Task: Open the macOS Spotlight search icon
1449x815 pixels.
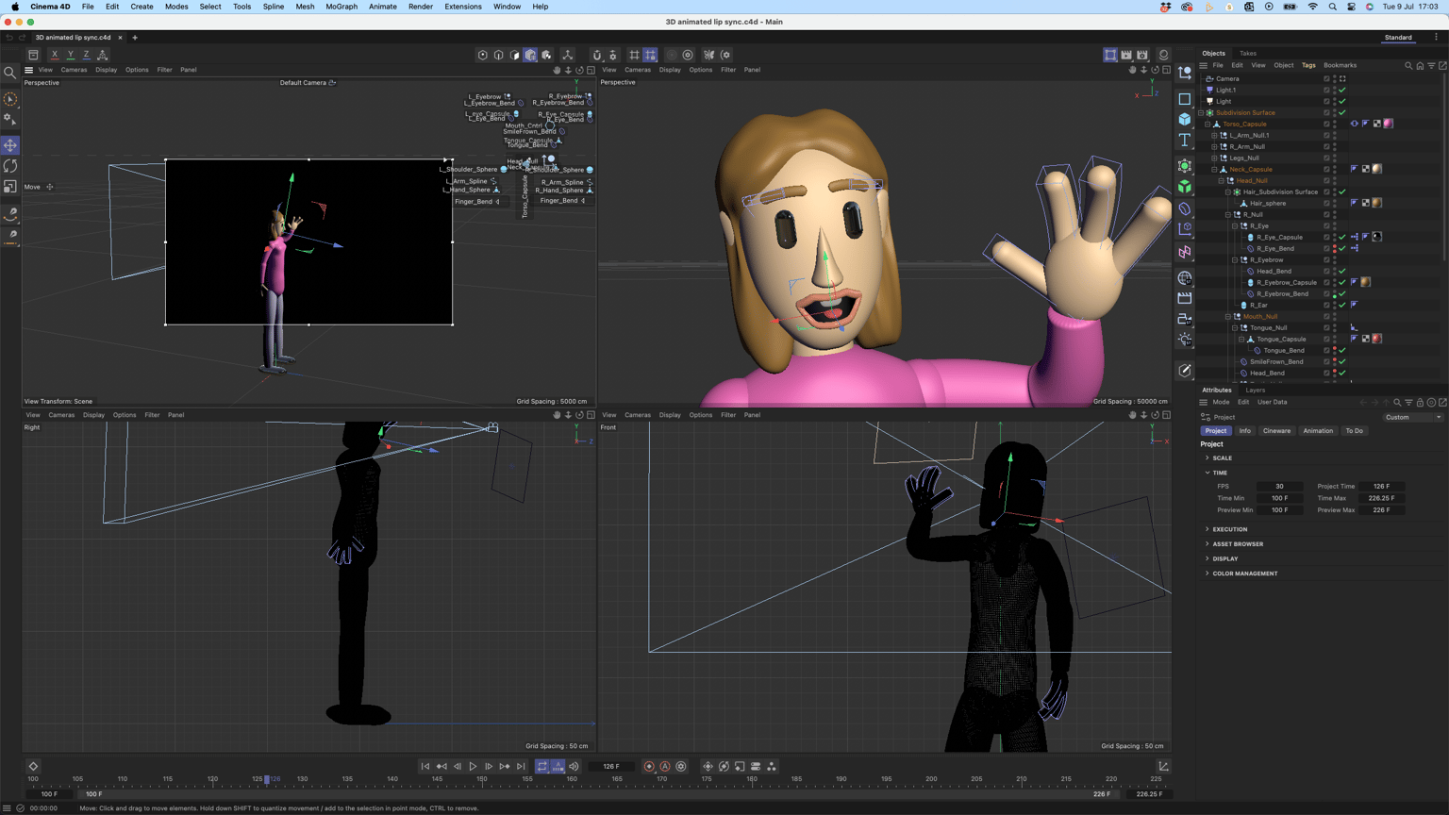Action: tap(1332, 7)
